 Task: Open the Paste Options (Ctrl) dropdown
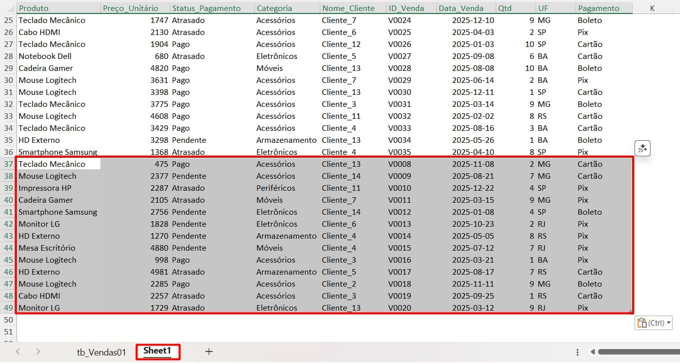[x=654, y=323]
